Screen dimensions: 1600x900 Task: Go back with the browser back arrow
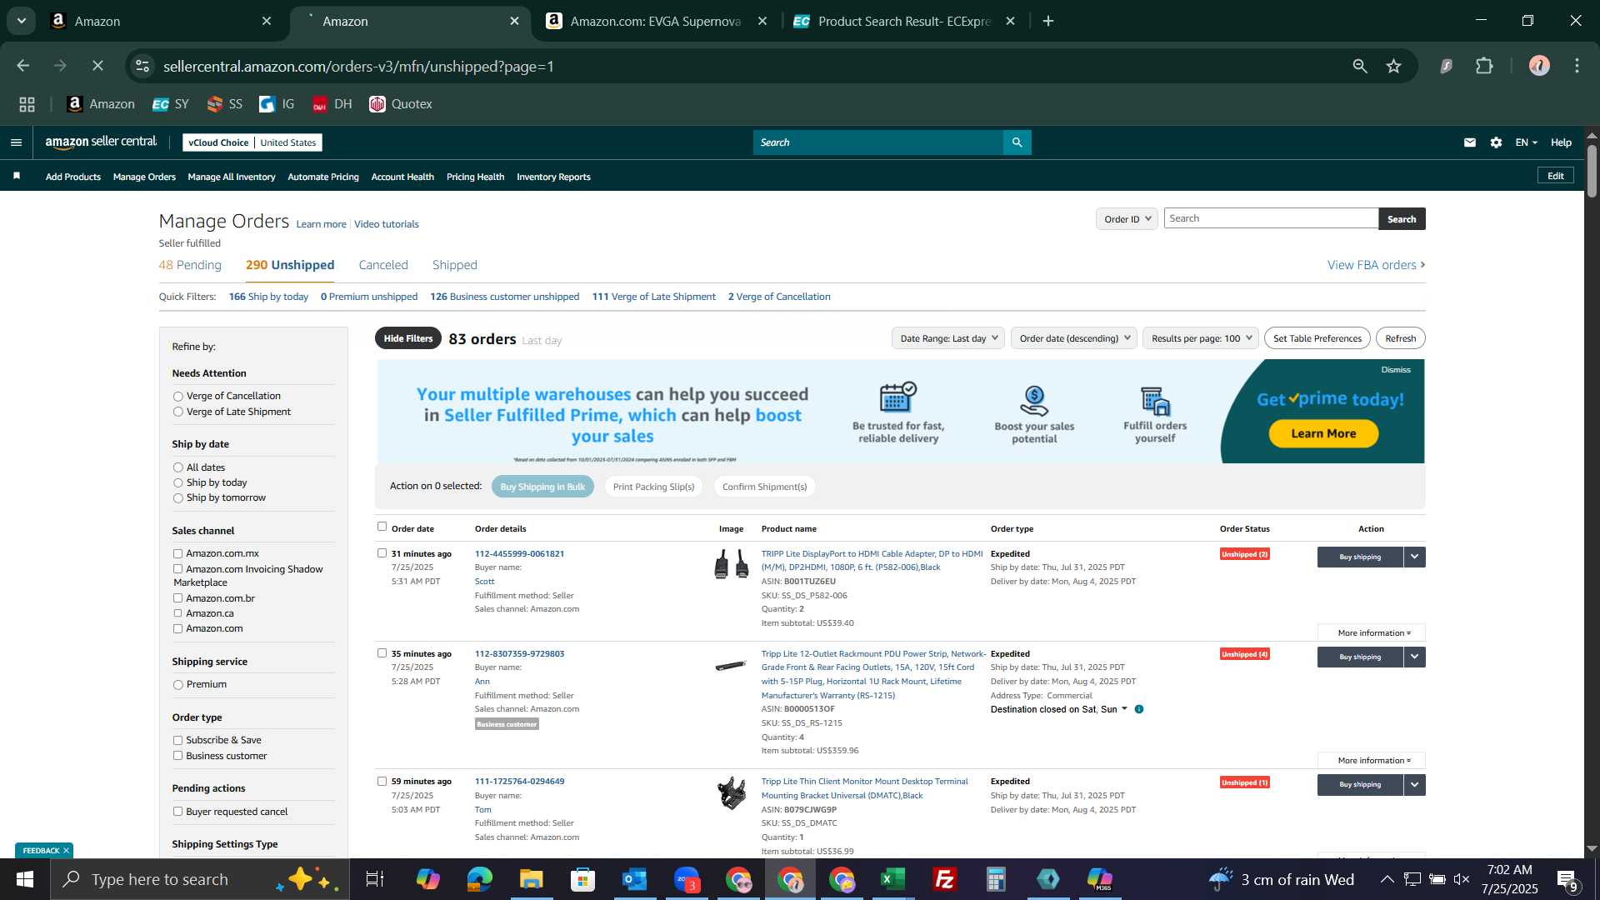[x=23, y=66]
